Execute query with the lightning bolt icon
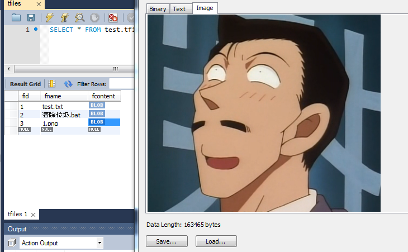 tap(49, 17)
